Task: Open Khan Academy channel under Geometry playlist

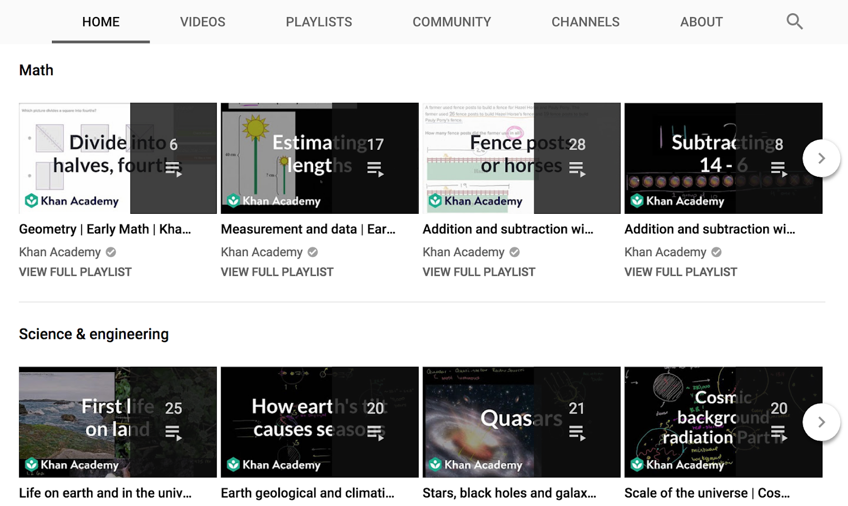Action: pos(60,252)
